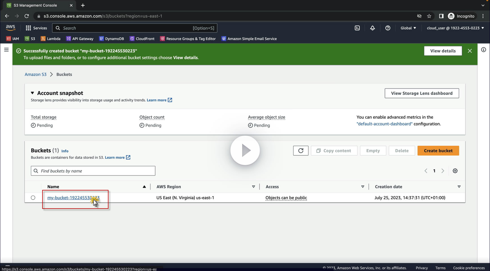Open the Chrome three-dot menu
The image size is (490, 271).
pyautogui.click(x=483, y=16)
